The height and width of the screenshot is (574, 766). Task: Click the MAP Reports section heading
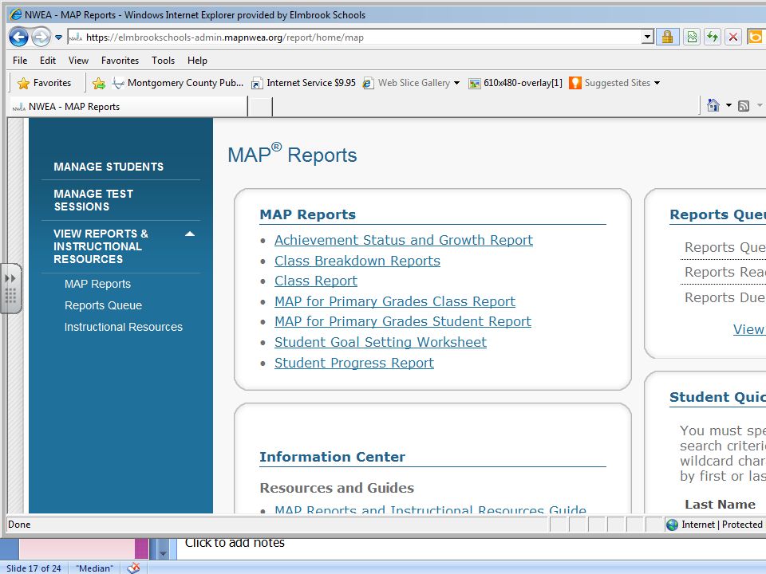point(308,214)
